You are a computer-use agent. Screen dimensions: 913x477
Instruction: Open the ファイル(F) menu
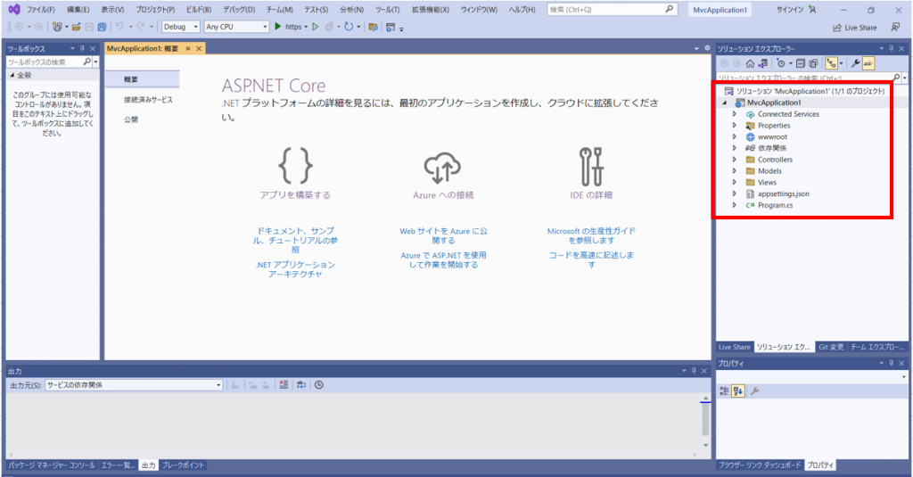point(41,10)
